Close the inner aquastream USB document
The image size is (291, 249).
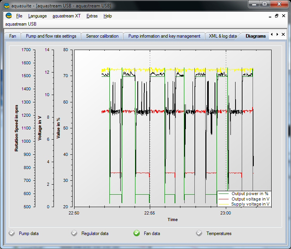[283, 16]
